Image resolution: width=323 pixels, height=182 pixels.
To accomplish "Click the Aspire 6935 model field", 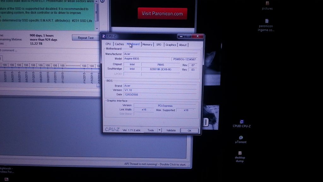I will pyautogui.click(x=147, y=59).
